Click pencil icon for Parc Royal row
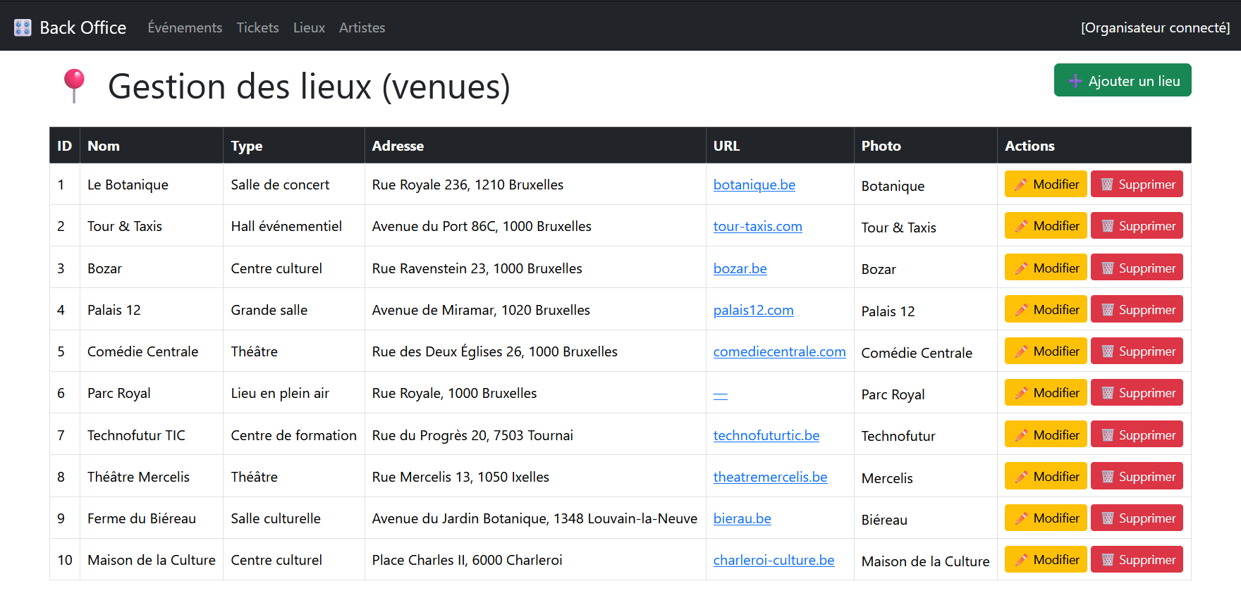The height and width of the screenshot is (593, 1241). [1020, 393]
